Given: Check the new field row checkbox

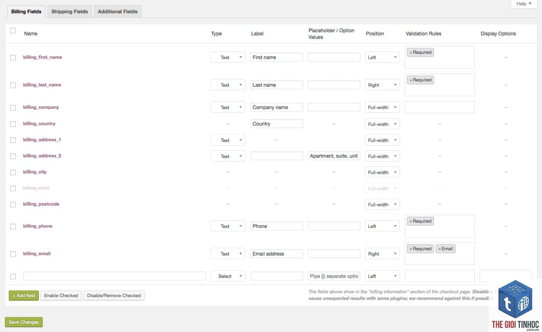Looking at the screenshot, I should click(13, 276).
